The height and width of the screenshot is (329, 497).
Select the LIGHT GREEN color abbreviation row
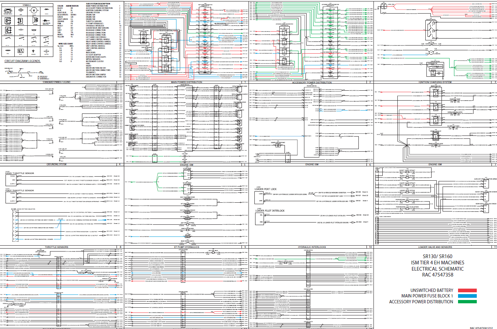point(65,19)
